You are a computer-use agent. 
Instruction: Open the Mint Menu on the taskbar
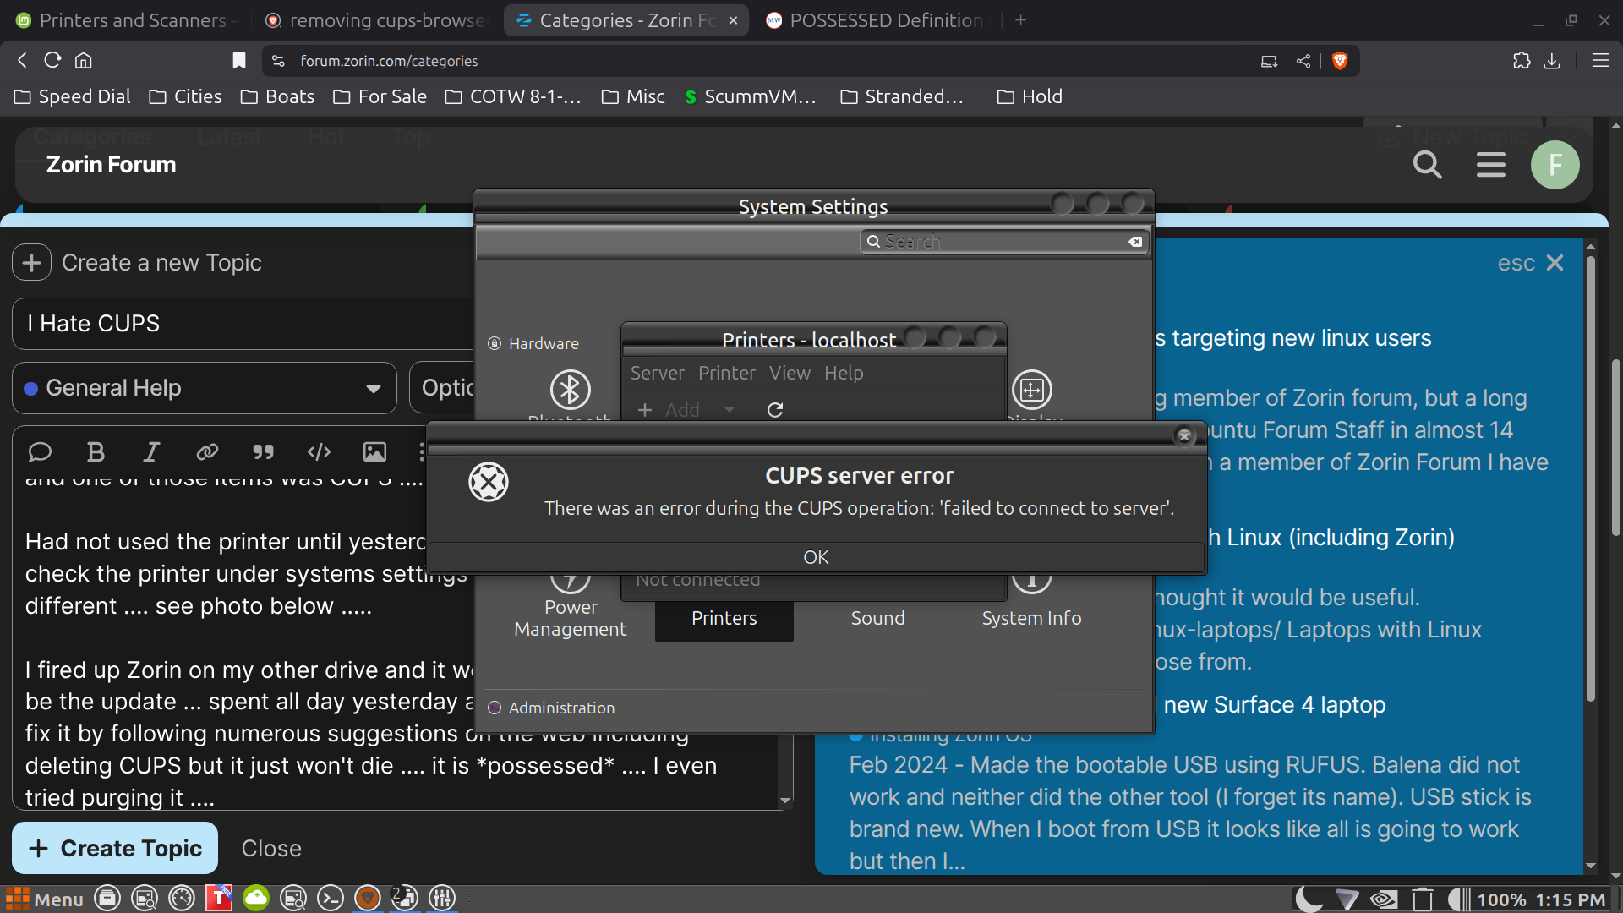(x=45, y=899)
